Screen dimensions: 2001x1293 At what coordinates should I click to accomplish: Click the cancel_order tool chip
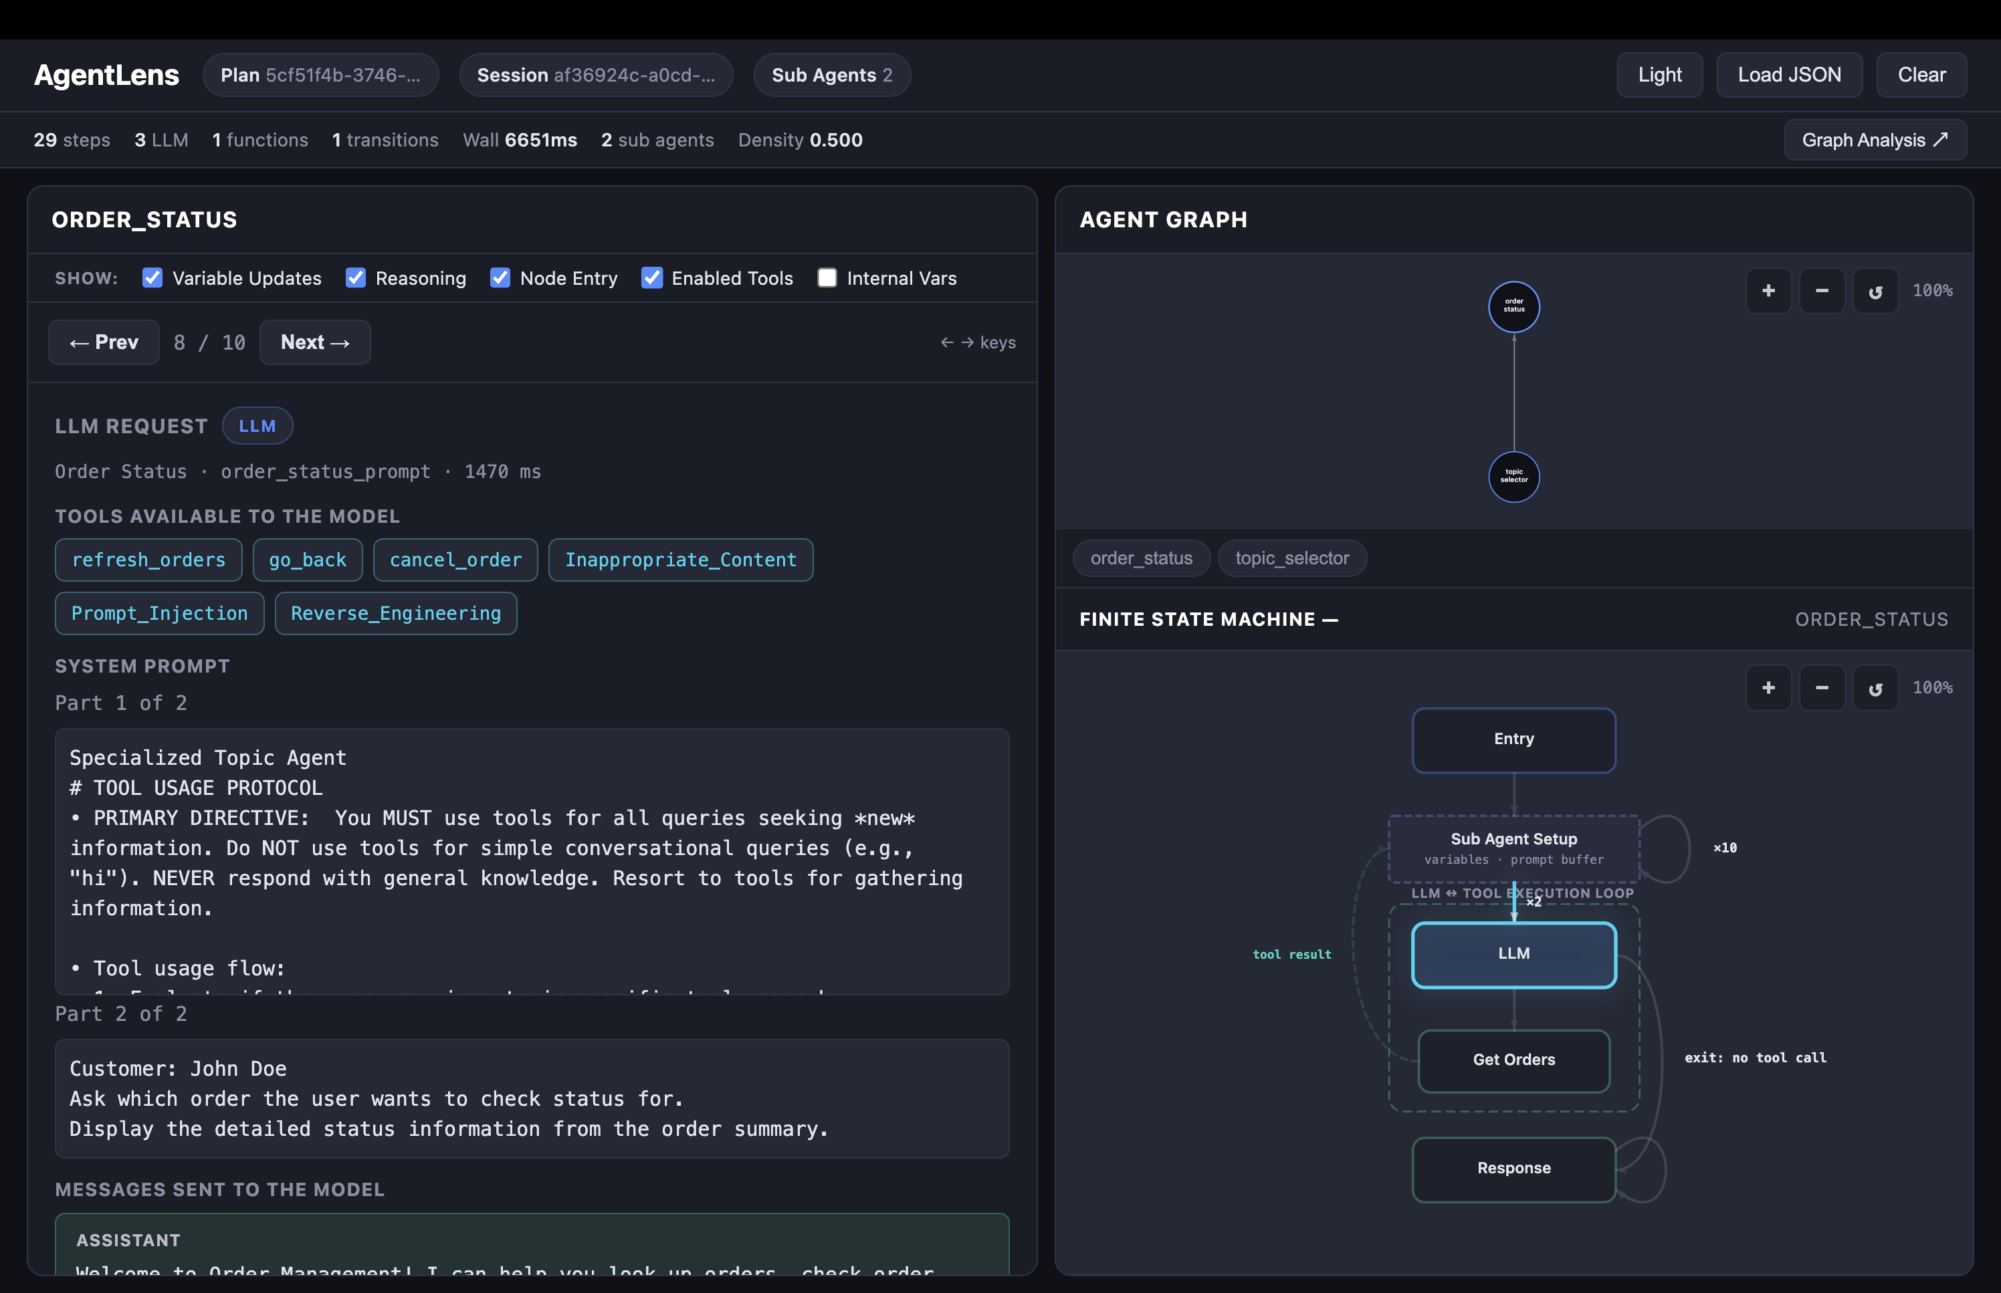coord(455,560)
